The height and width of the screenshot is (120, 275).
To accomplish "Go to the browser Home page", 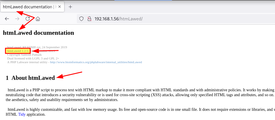I will coord(38,19).
